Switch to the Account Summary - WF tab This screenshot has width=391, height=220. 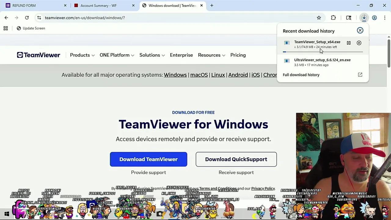point(104,5)
